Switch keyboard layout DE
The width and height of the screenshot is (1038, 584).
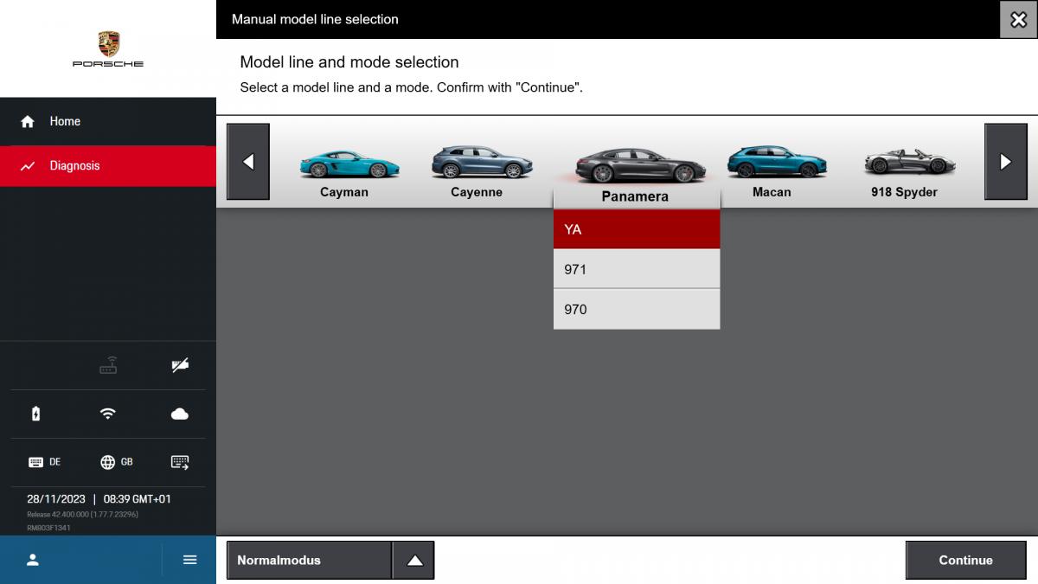click(44, 462)
